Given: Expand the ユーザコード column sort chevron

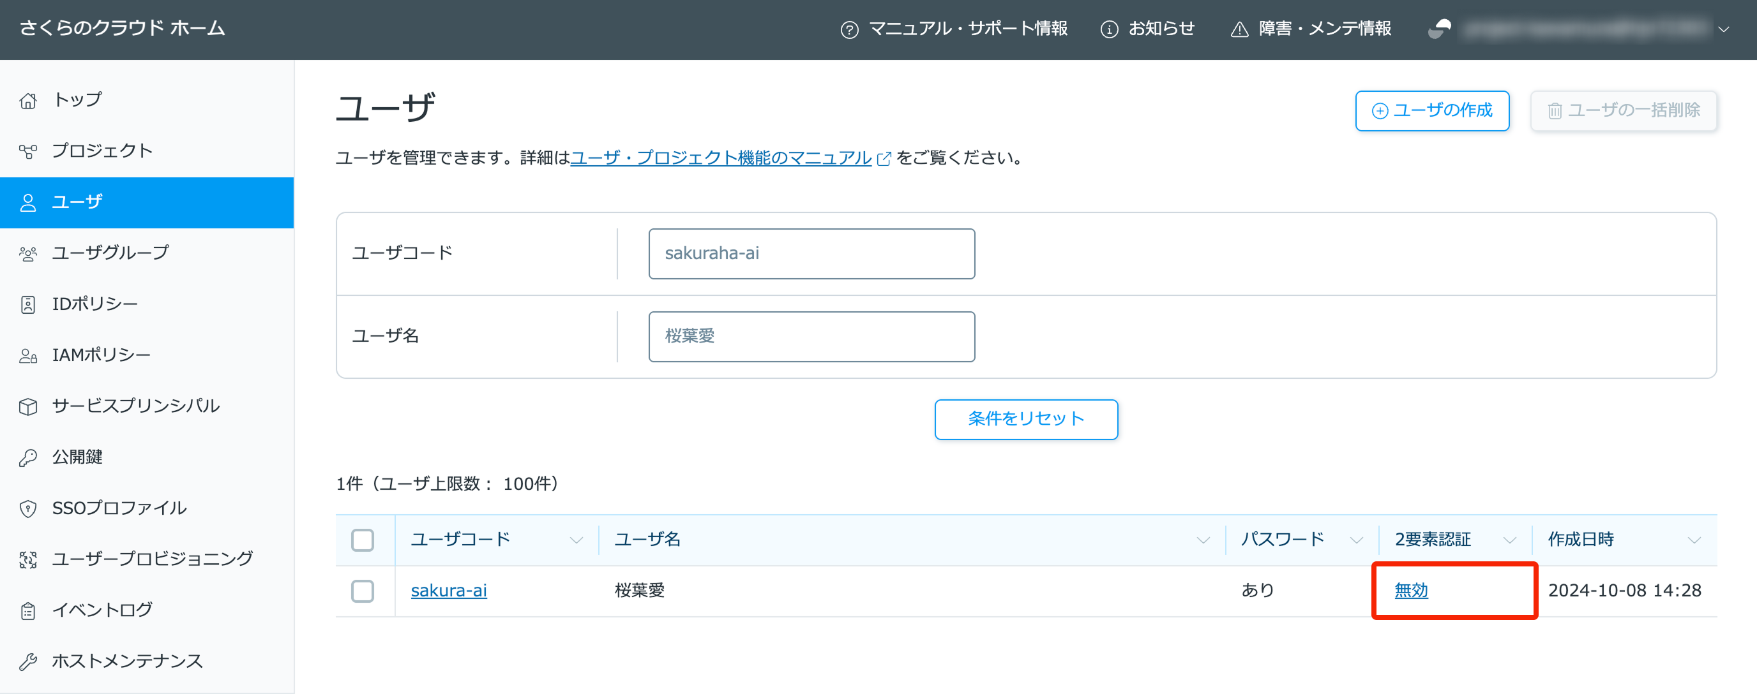Looking at the screenshot, I should click(x=577, y=541).
